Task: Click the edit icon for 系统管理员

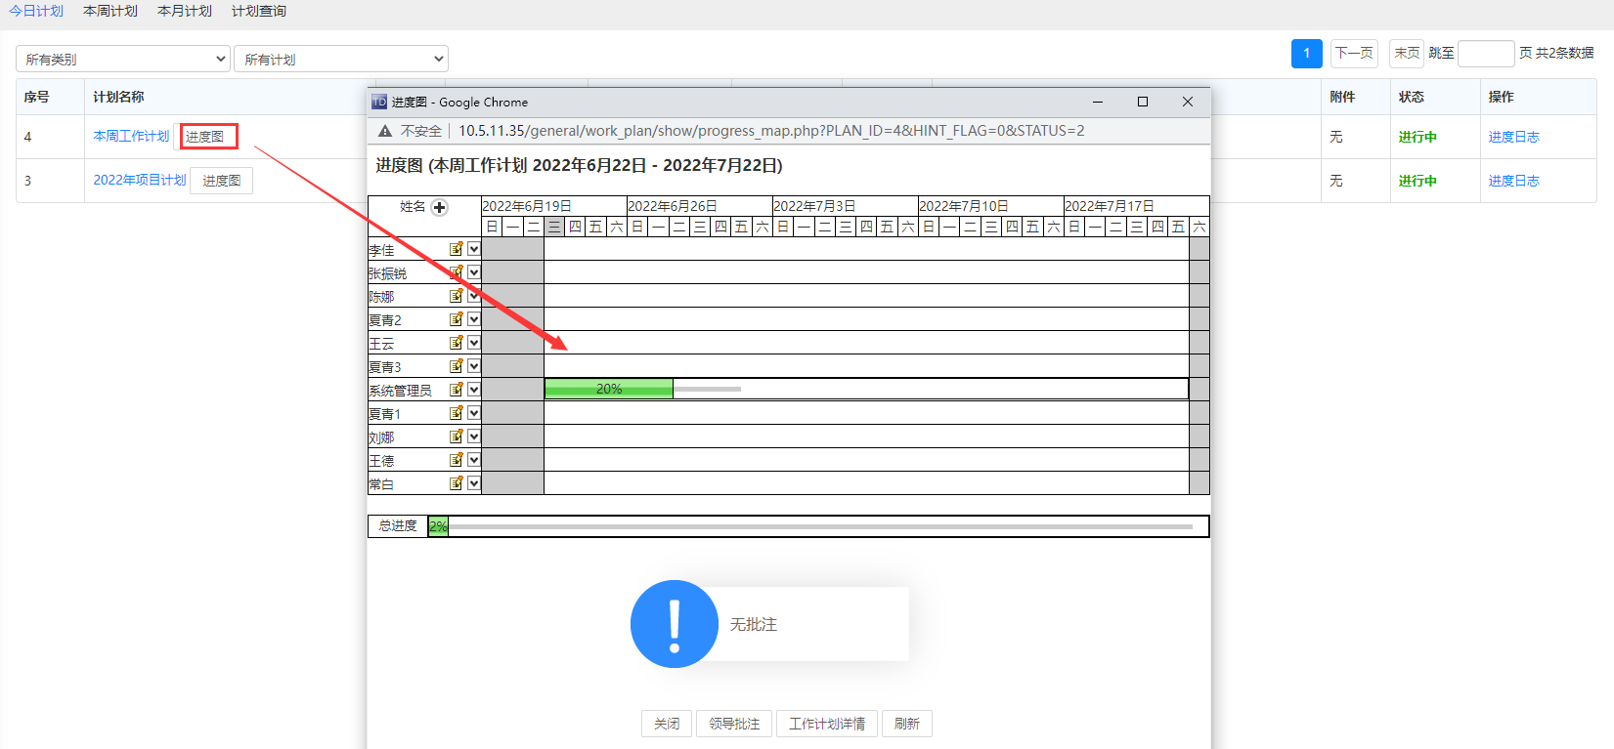Action: 457,390
